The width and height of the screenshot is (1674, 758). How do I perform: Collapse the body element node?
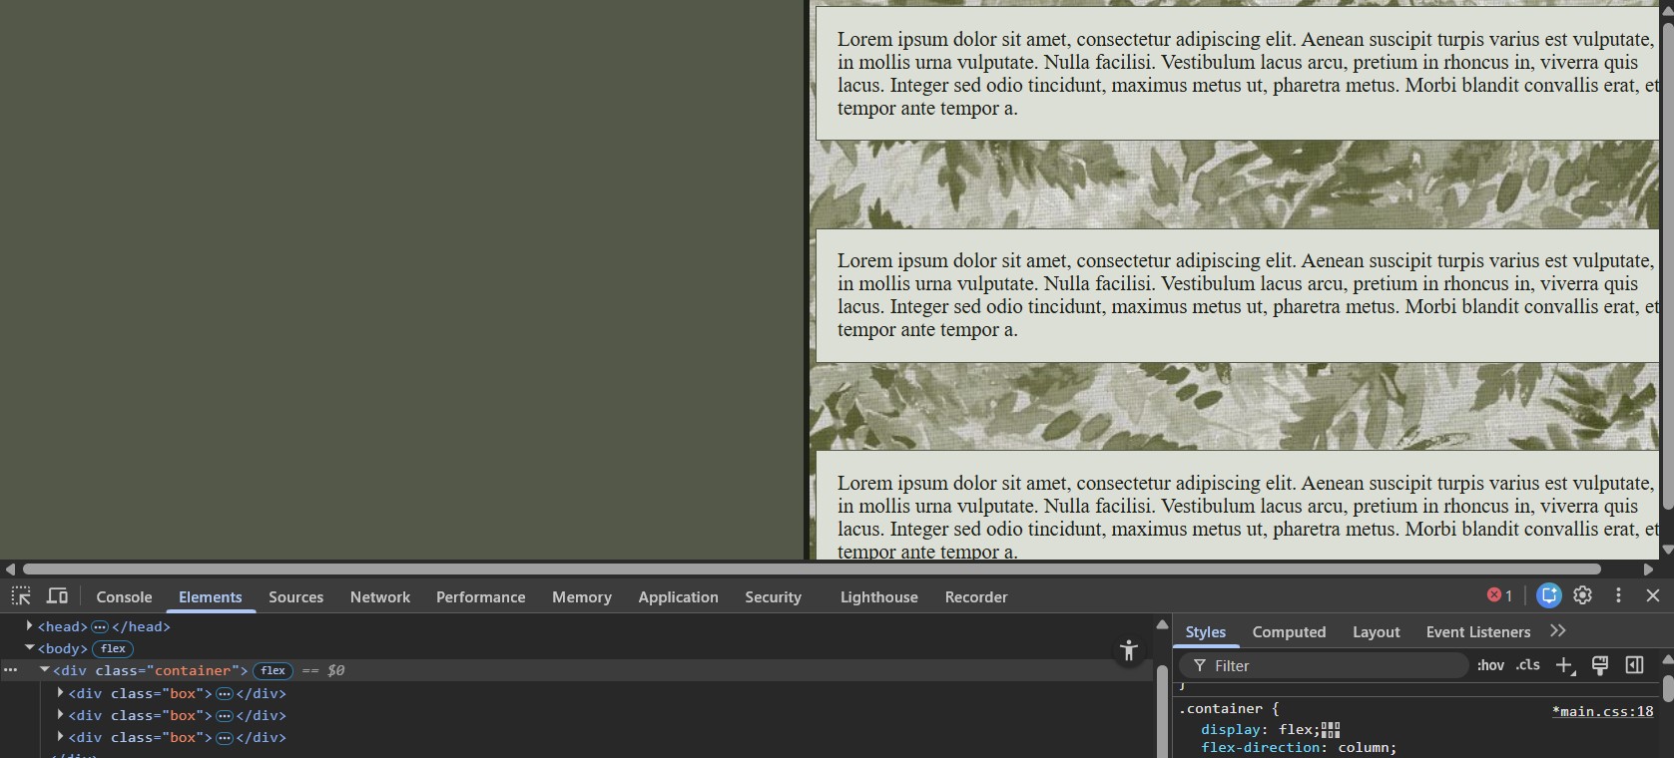point(30,648)
